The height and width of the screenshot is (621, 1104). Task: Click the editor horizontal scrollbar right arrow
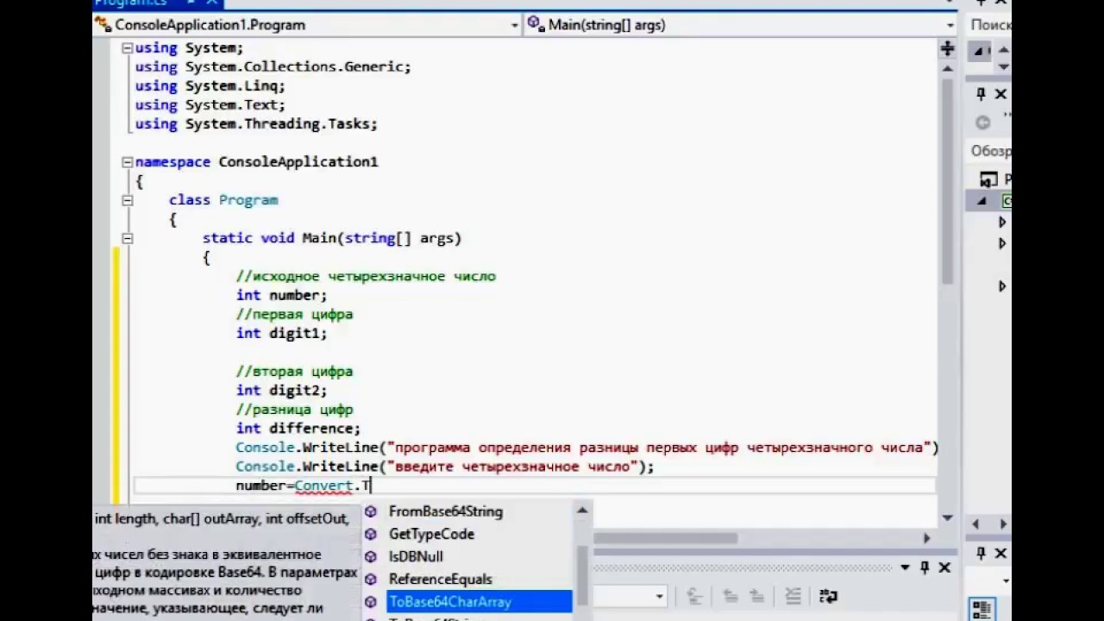click(x=927, y=537)
